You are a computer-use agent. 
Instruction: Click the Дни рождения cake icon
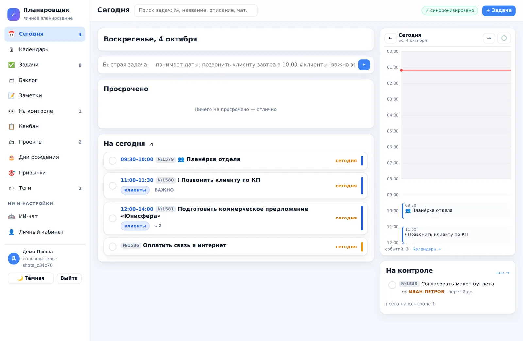11,157
